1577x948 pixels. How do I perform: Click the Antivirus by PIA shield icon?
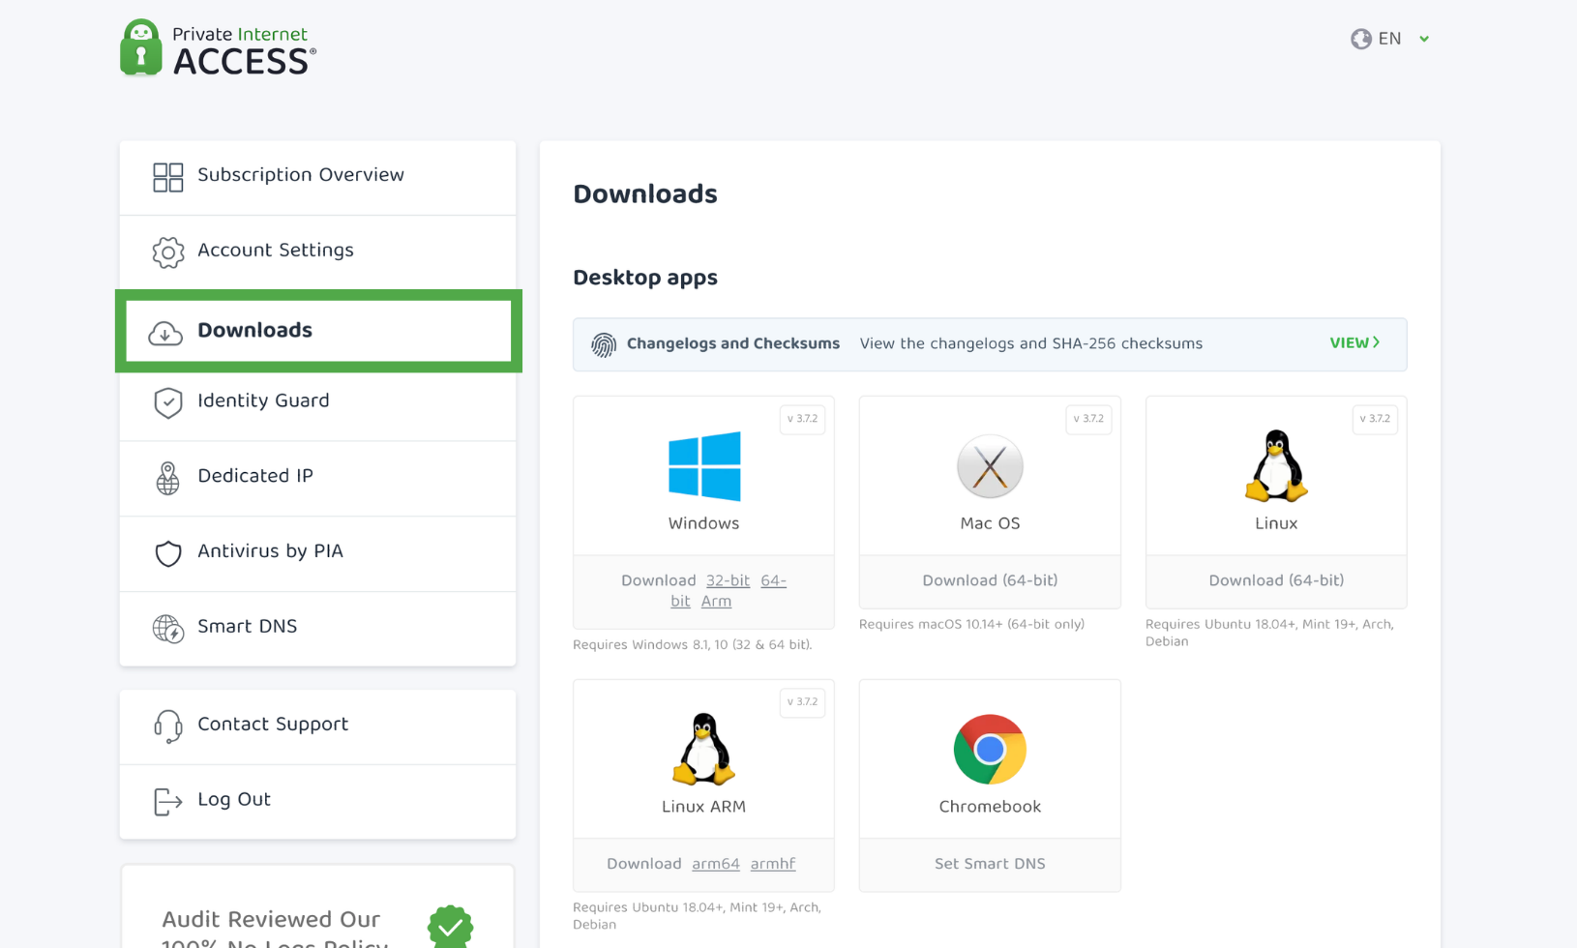(167, 553)
